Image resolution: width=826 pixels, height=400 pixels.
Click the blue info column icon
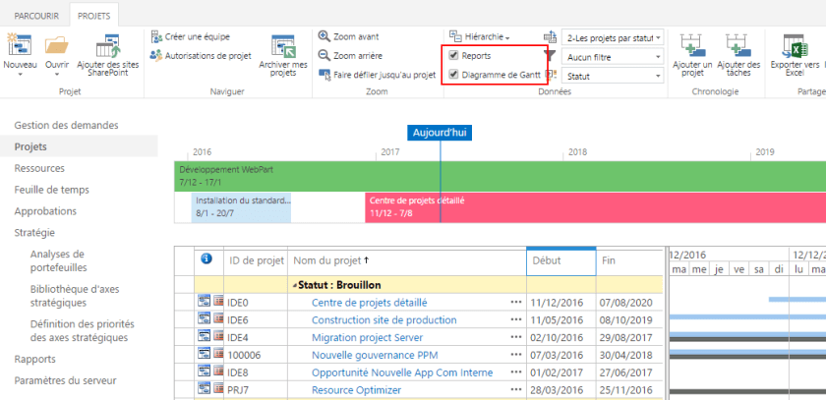pos(206,258)
